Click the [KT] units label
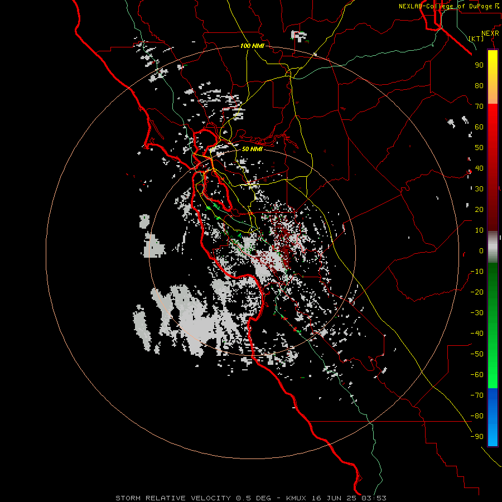Image resolution: width=502 pixels, height=502 pixels. coord(476,38)
